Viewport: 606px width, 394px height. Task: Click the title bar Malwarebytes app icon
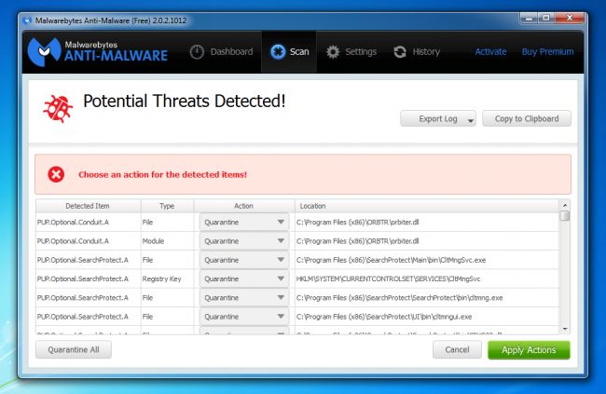(27, 20)
